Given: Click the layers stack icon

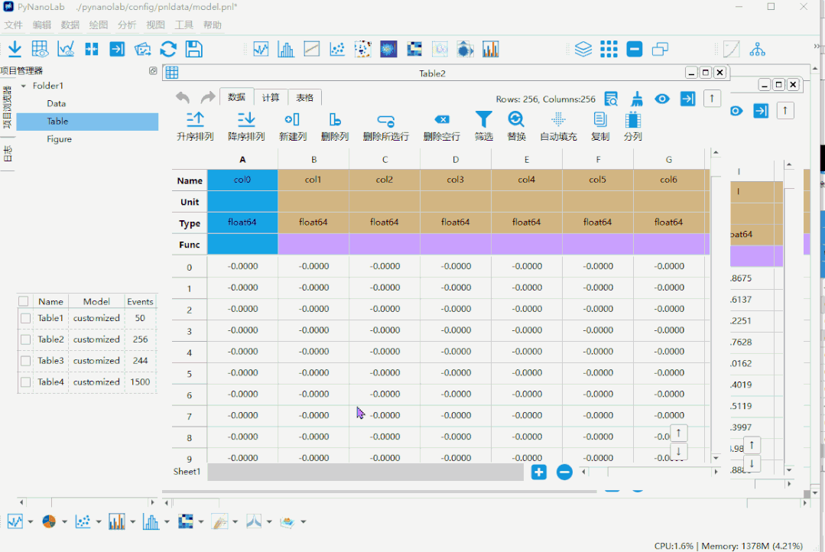Looking at the screenshot, I should click(583, 49).
